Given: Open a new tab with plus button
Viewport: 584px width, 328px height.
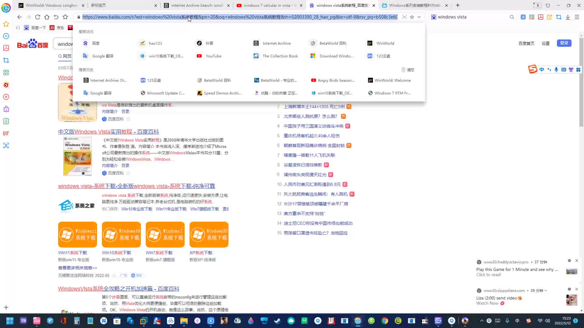Looking at the screenshot, I should 458,5.
